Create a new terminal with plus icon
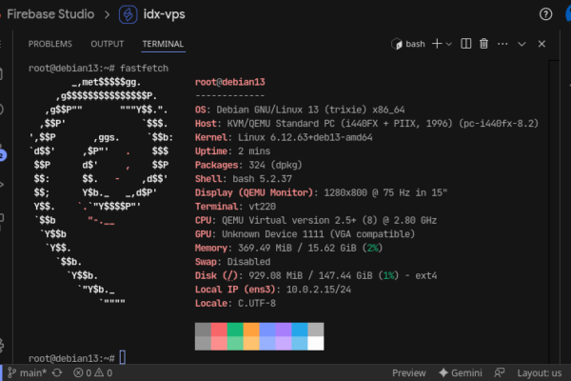571x381 pixels. (437, 44)
